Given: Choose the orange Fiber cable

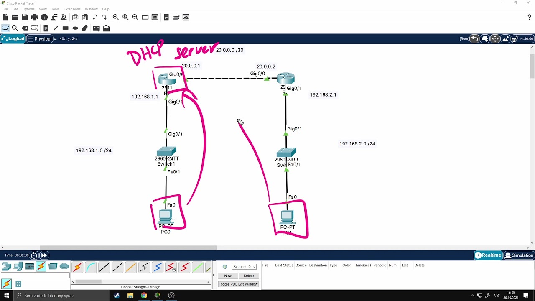Looking at the screenshot, I should coord(131,268).
